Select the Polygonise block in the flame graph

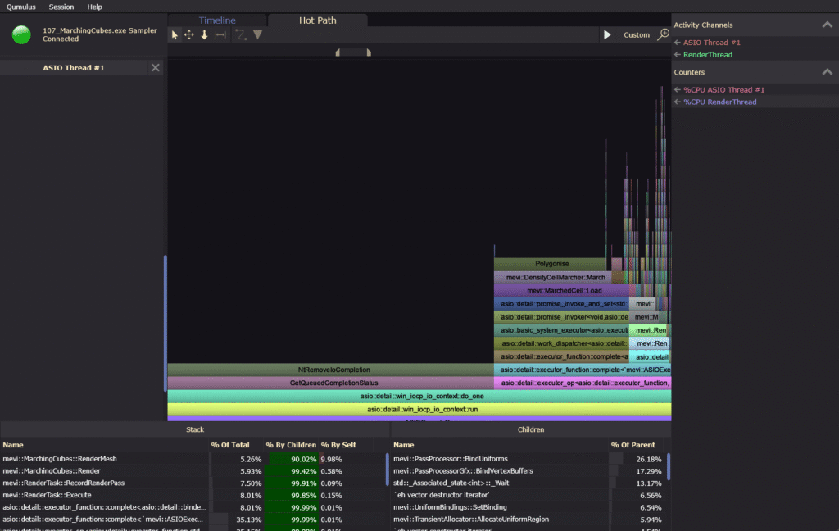click(x=551, y=264)
